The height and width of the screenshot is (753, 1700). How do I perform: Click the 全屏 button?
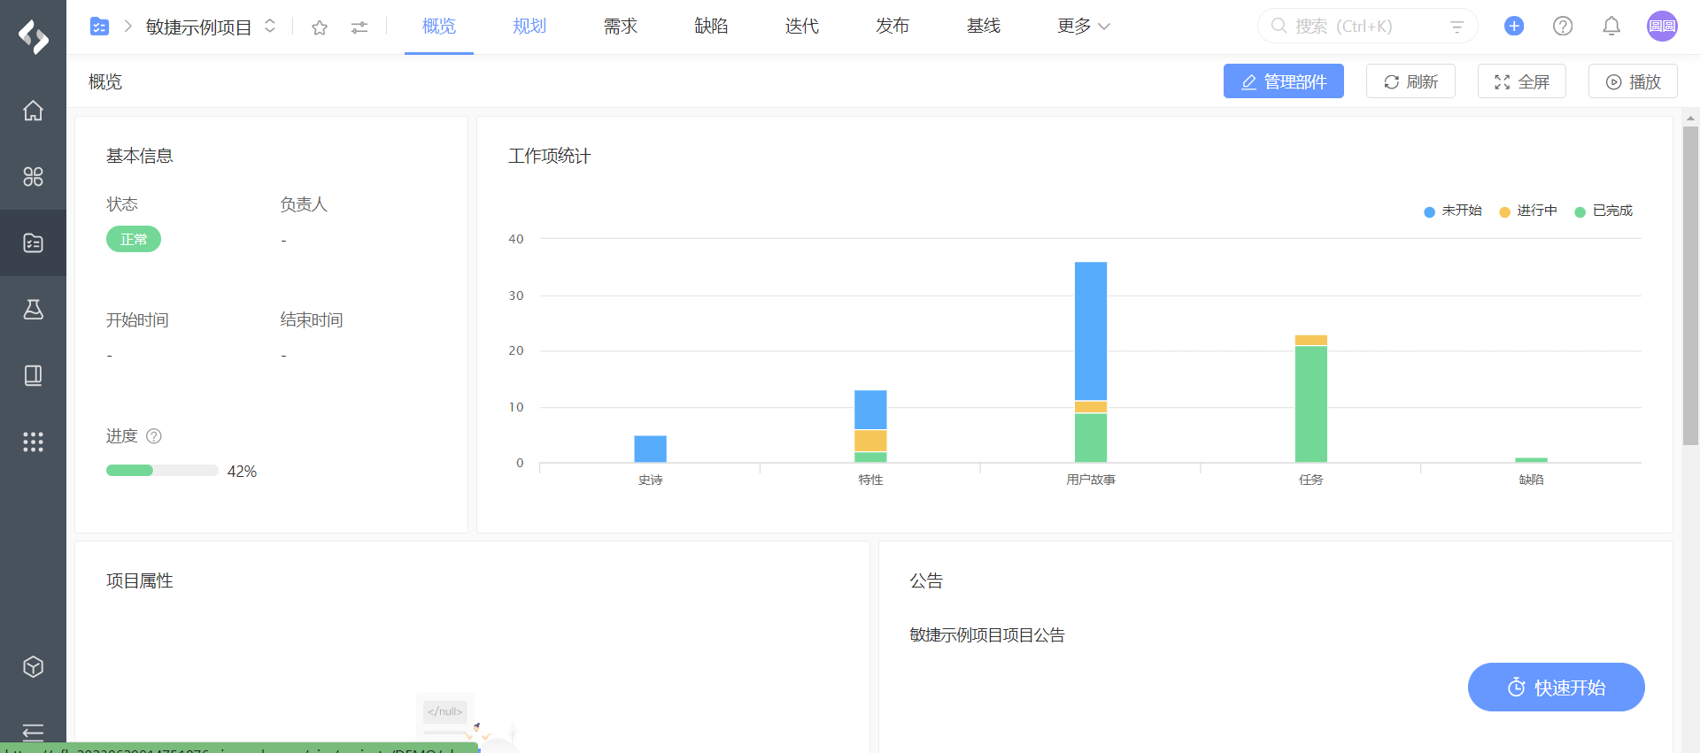click(1521, 81)
